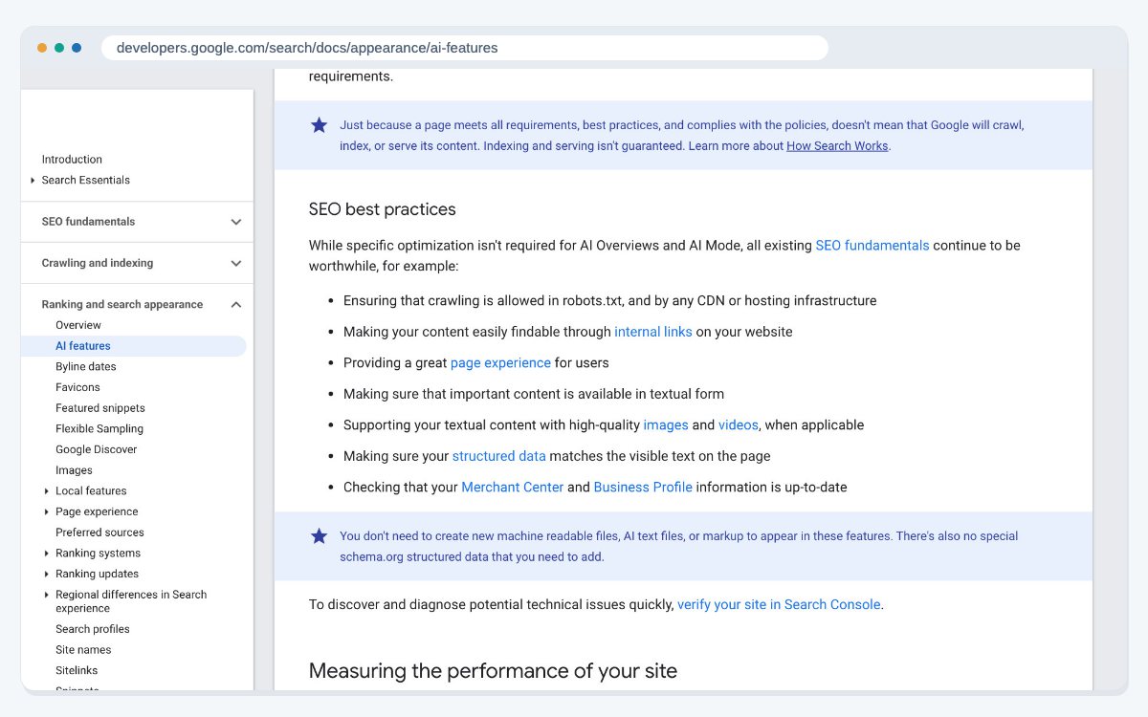Open Flexible Sampling sidebar page
This screenshot has width=1148, height=717.
[x=99, y=429]
